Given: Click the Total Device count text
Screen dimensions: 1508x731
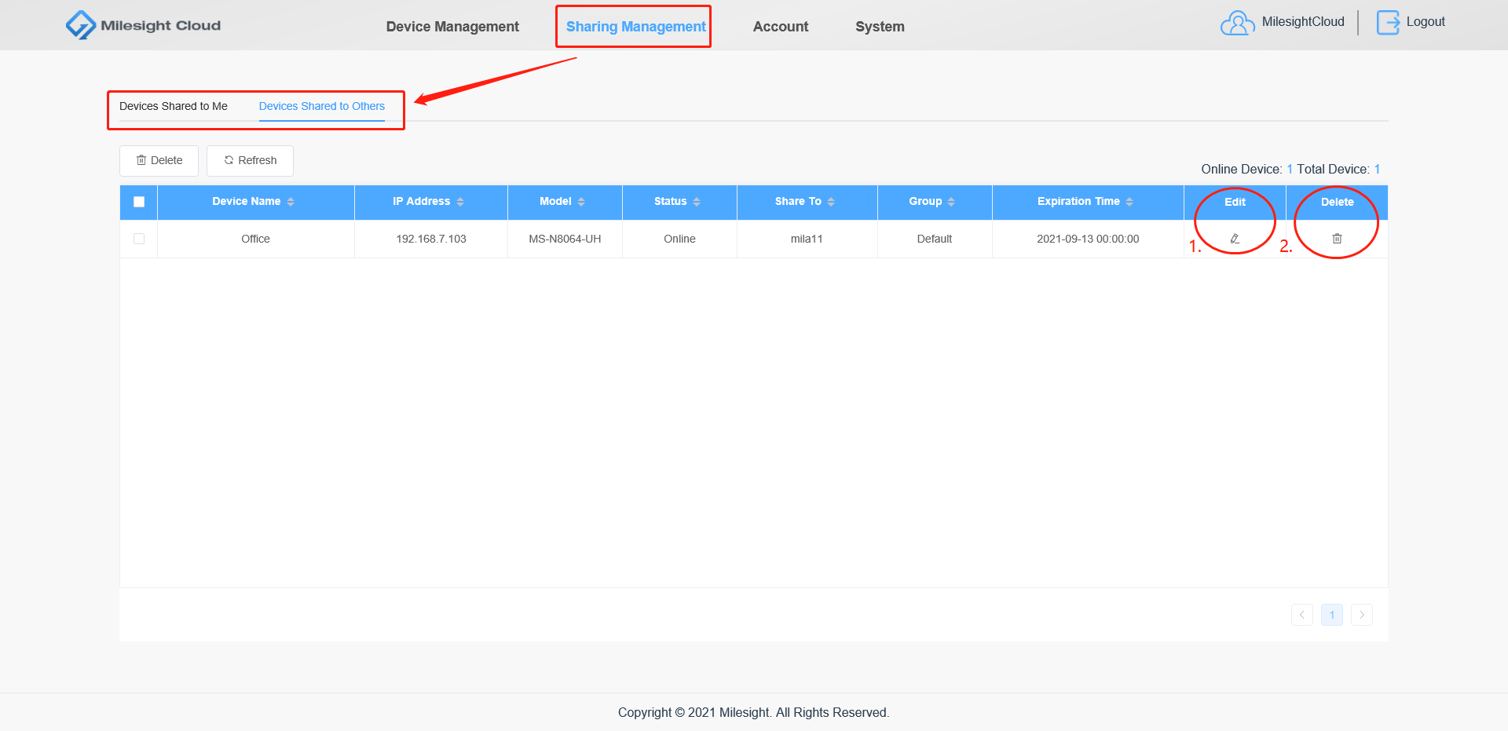Looking at the screenshot, I should [1338, 169].
